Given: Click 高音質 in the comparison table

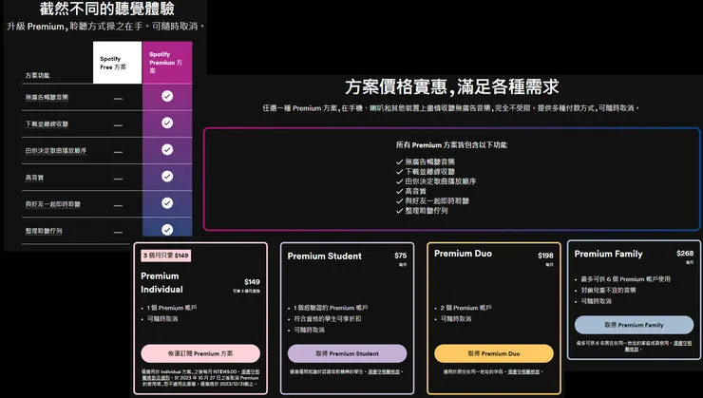Looking at the screenshot, I should [34, 178].
